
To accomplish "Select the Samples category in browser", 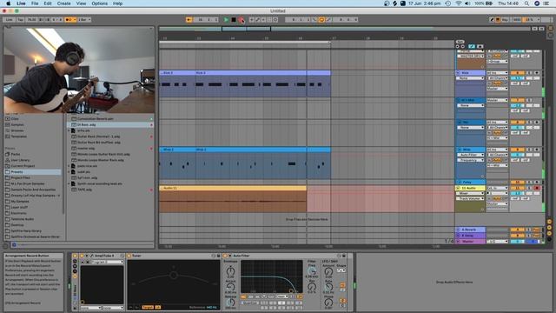I will tap(17, 124).
